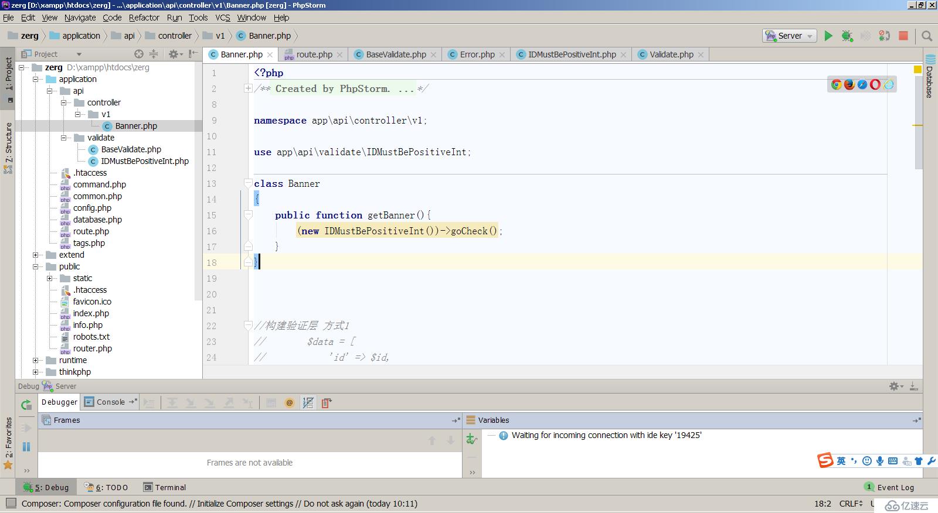Click the v1 breadcrumb in navigation bar

[215, 36]
